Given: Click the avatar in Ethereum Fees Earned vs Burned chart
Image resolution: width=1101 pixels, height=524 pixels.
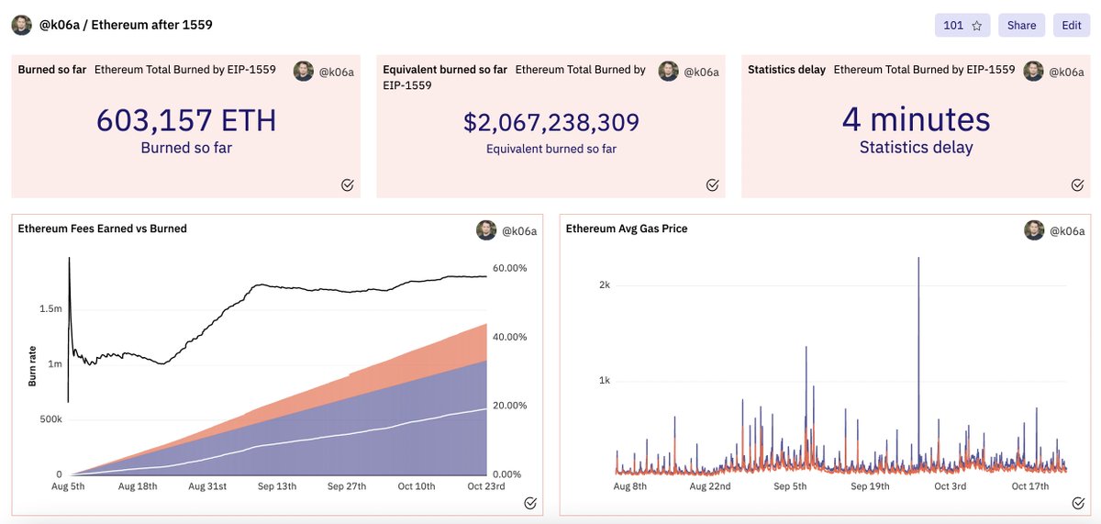Looking at the screenshot, I should pos(486,231).
